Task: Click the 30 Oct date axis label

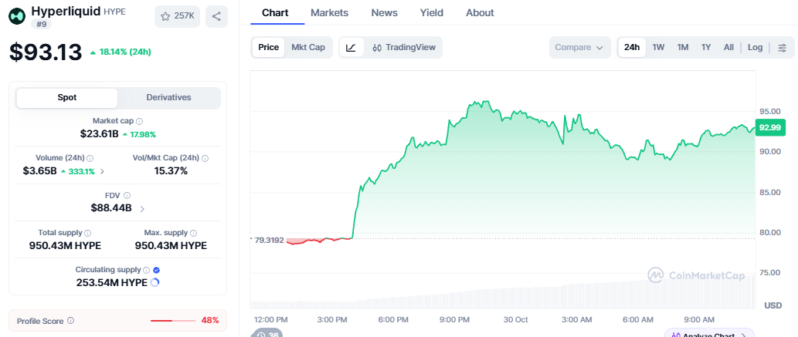Action: click(517, 320)
